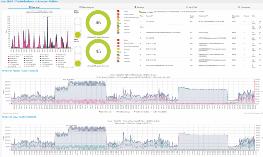Toggle Downtime (%) legend in Master traffic graph

(105, 112)
